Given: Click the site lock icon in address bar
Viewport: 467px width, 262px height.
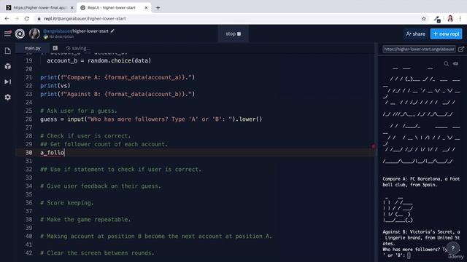Looking at the screenshot, I should pyautogui.click(x=39, y=19).
